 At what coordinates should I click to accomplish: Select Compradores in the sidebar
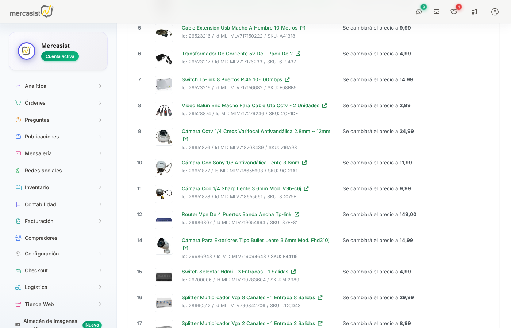(x=41, y=238)
